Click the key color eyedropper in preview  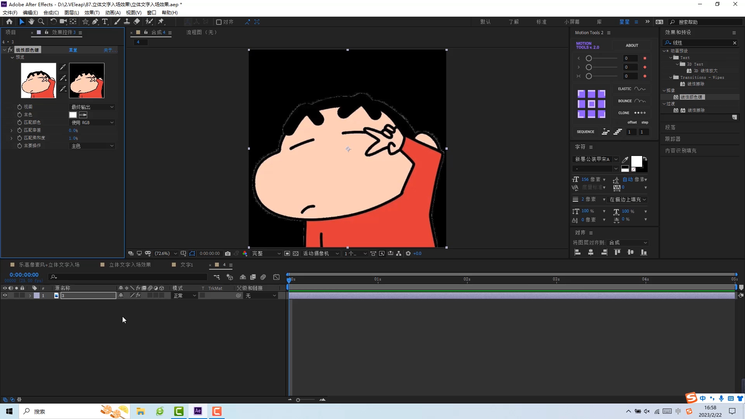click(63, 67)
